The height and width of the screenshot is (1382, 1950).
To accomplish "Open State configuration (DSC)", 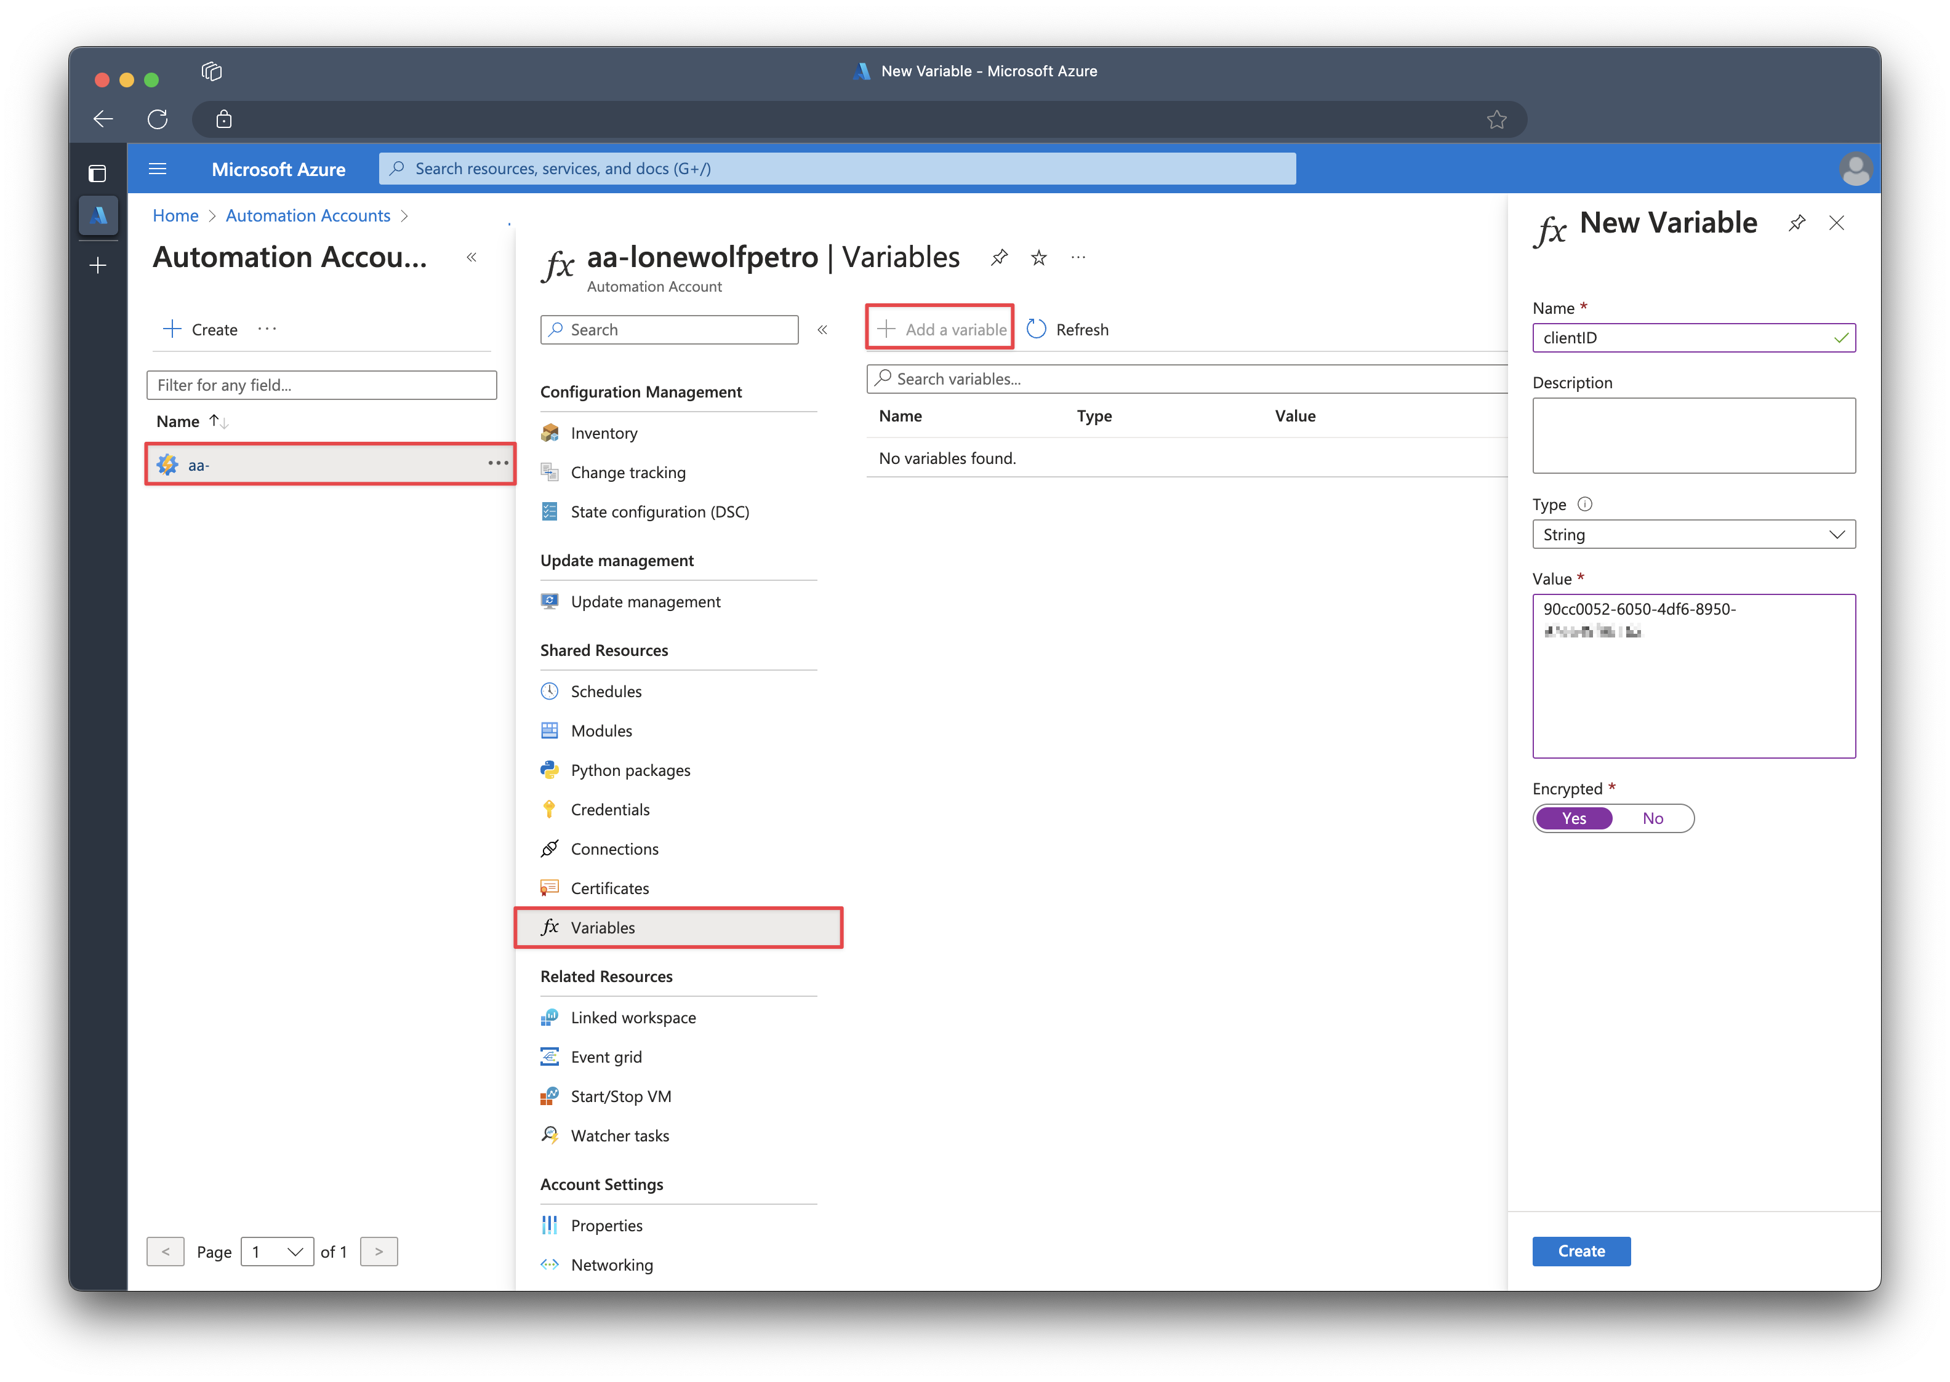I will [660, 511].
